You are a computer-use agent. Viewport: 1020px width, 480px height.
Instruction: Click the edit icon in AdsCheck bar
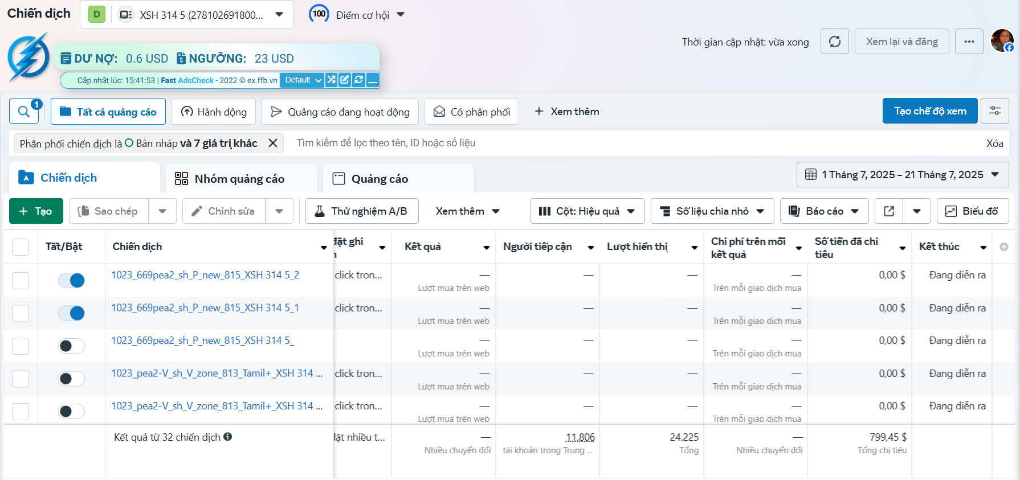click(x=345, y=80)
